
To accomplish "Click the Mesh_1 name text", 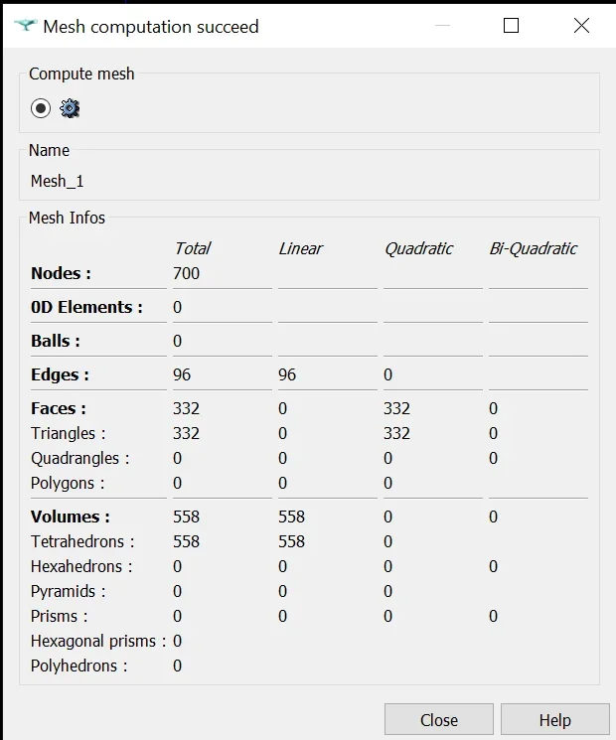I will pyautogui.click(x=58, y=181).
